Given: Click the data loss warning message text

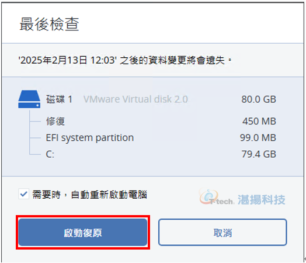Looking at the screenshot, I should [x=125, y=60].
